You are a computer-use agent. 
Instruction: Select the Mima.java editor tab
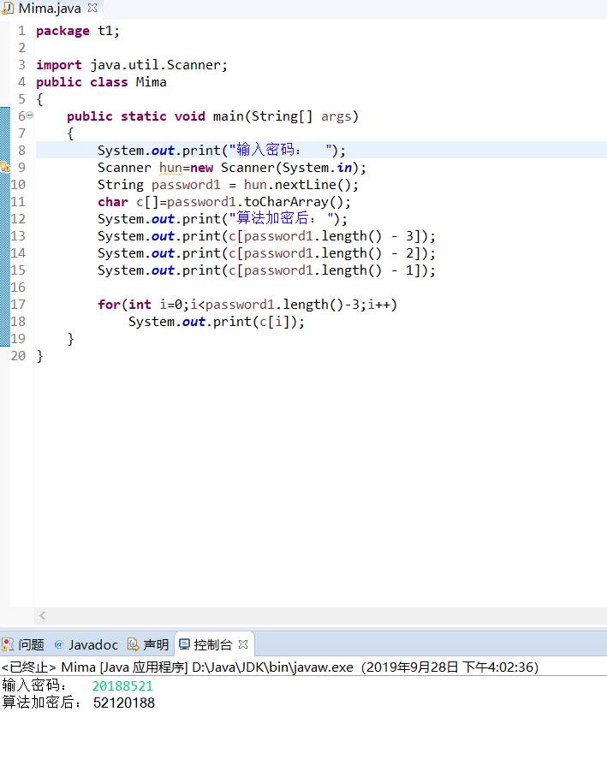pyautogui.click(x=49, y=9)
